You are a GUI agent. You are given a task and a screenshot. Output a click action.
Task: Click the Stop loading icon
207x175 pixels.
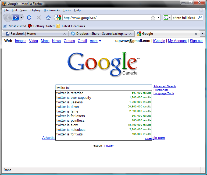coord(39,17)
